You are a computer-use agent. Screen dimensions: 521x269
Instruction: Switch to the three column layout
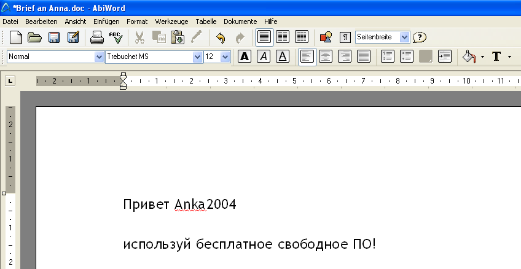click(x=302, y=37)
